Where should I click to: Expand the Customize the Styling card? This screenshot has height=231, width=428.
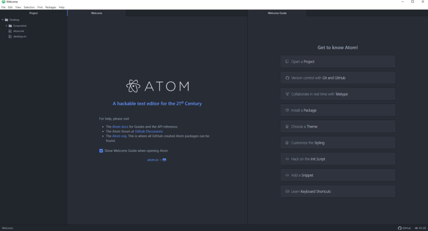click(338, 143)
